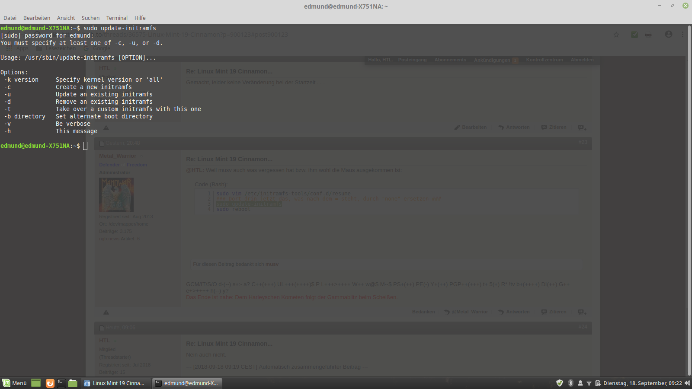The image size is (692, 389).
Task: Launch Firefox from the panel
Action: (50, 383)
